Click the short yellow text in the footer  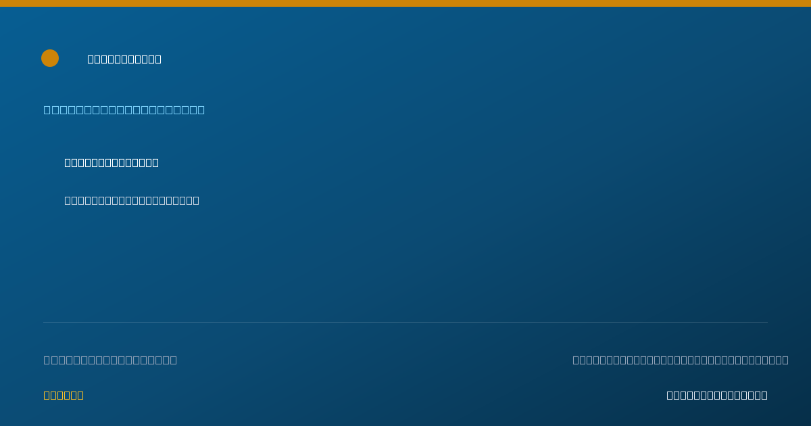(x=64, y=395)
